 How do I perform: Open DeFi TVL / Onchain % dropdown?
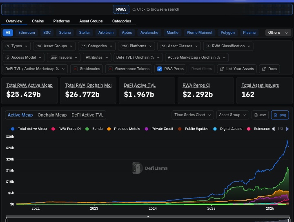click(138, 57)
